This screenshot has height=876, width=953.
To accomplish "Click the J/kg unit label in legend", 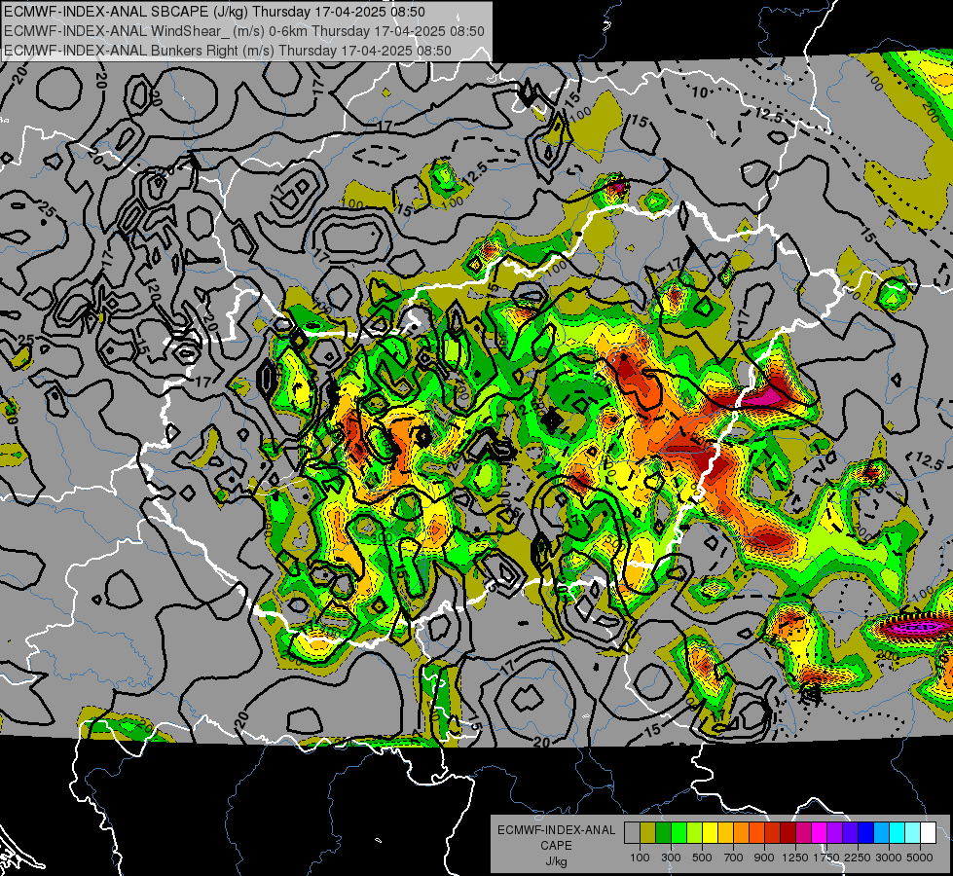I will tap(556, 861).
